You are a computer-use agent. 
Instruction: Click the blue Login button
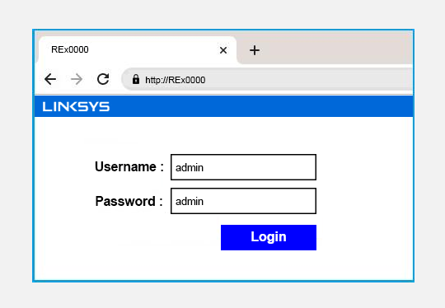coord(269,238)
